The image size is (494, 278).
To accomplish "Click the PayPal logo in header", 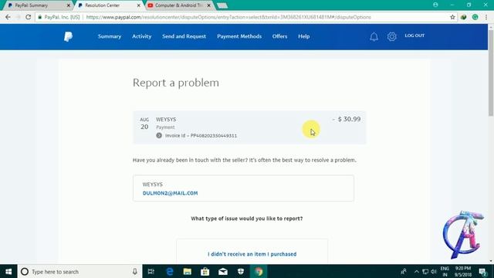I will [x=68, y=36].
